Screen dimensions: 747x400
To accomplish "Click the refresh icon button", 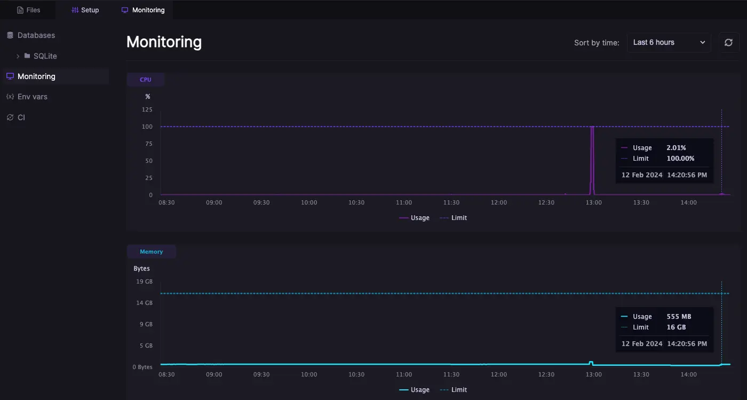I will point(728,43).
